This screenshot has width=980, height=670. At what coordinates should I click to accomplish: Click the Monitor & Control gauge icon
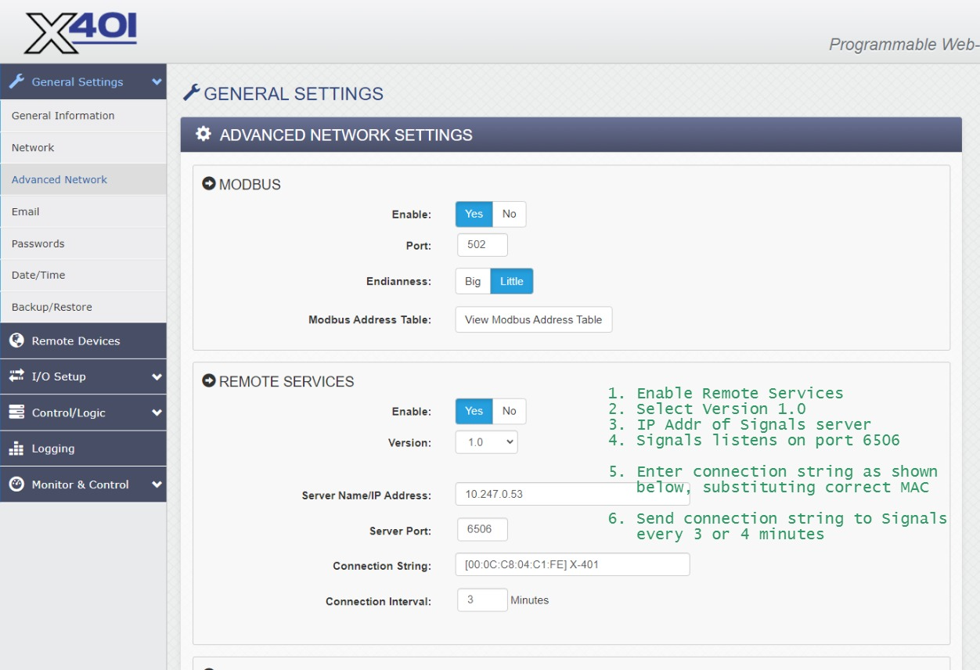click(16, 484)
